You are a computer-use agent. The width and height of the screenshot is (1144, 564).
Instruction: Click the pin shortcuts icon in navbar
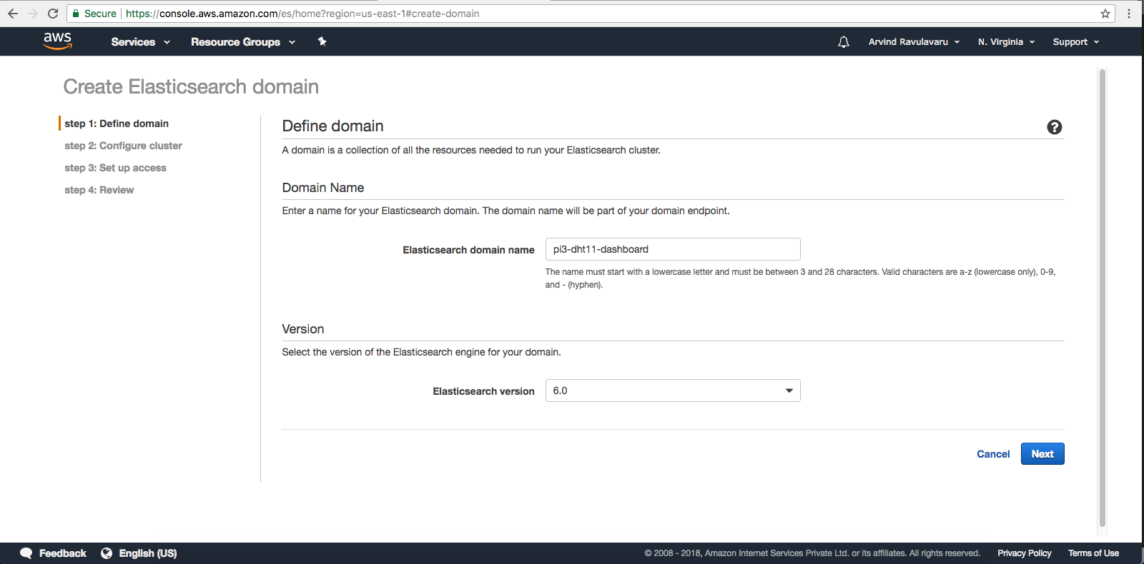[322, 41]
